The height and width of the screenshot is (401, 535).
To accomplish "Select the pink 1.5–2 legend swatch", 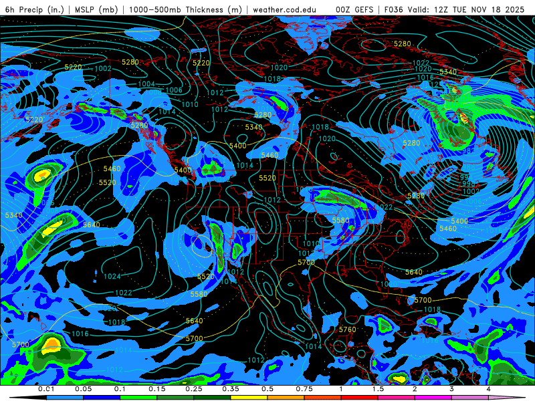I will click(397, 398).
